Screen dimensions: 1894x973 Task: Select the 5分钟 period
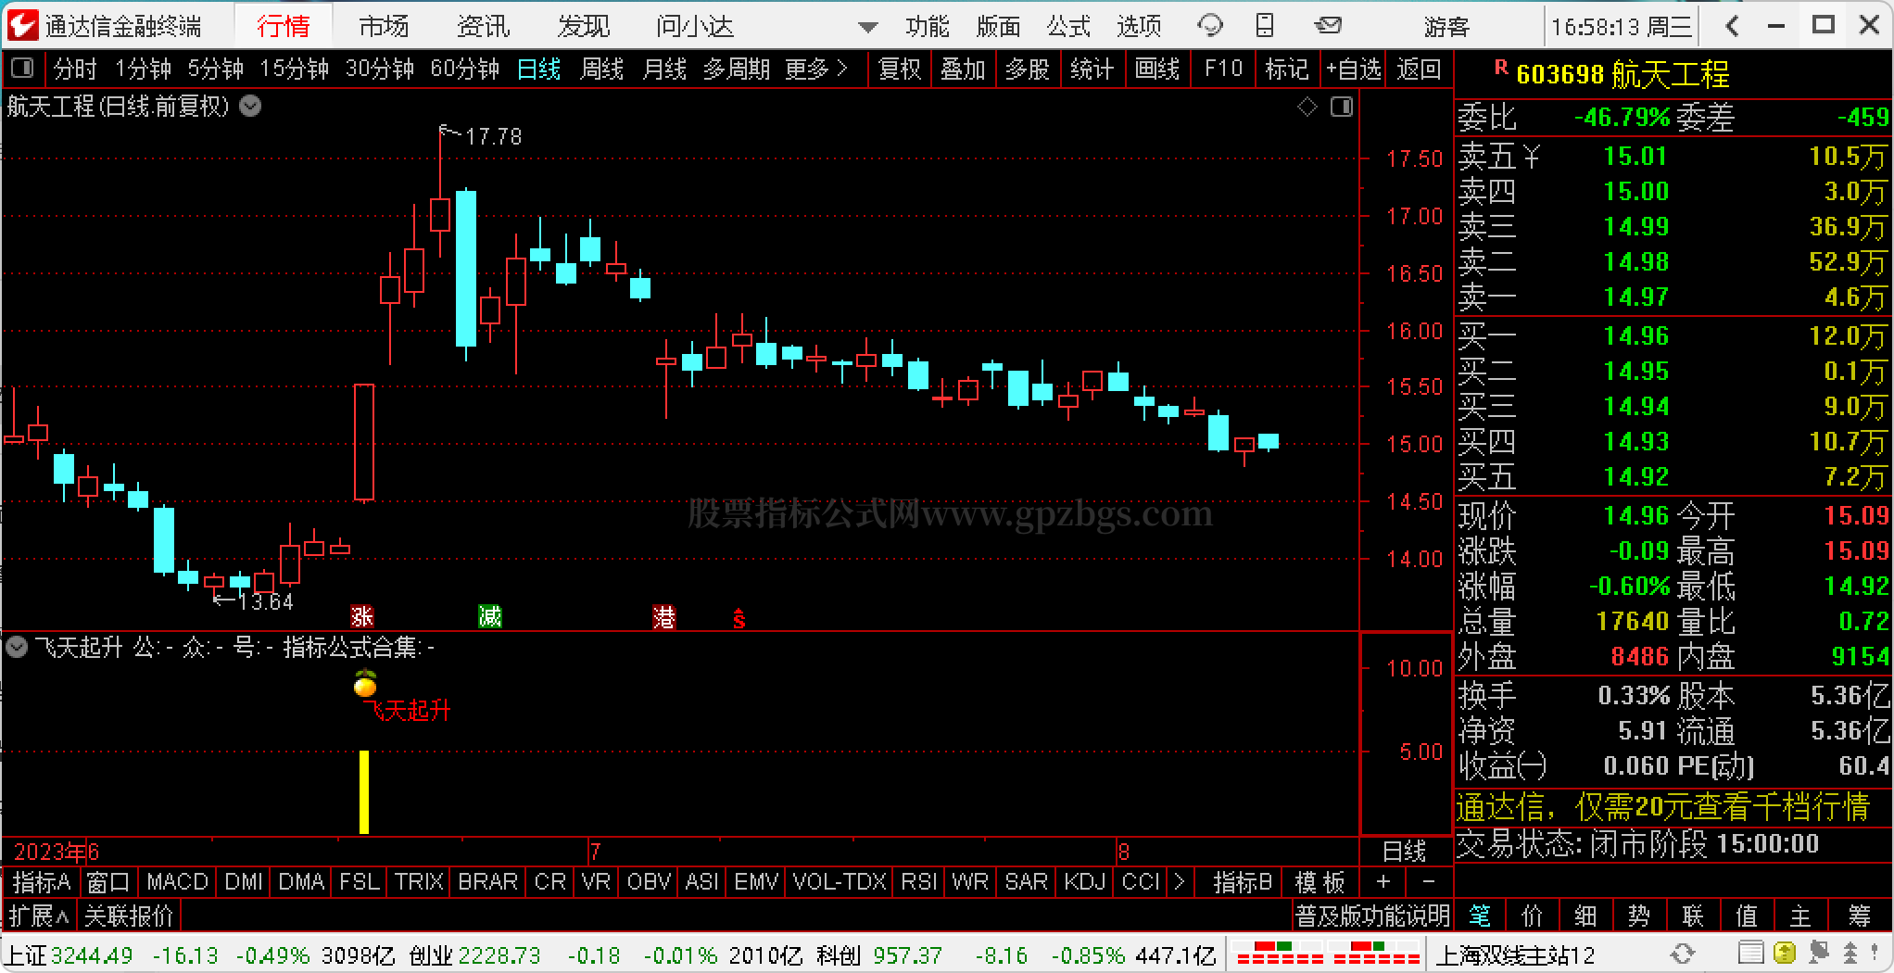[x=215, y=69]
